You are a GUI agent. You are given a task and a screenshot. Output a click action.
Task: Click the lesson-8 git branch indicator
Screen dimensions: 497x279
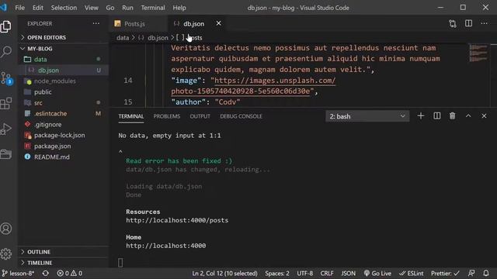click(18, 274)
